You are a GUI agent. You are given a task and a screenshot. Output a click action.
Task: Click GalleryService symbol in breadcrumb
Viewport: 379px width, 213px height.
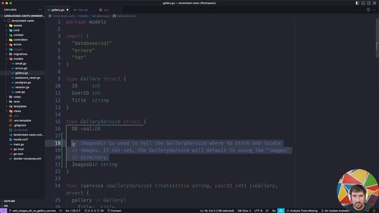point(124,16)
